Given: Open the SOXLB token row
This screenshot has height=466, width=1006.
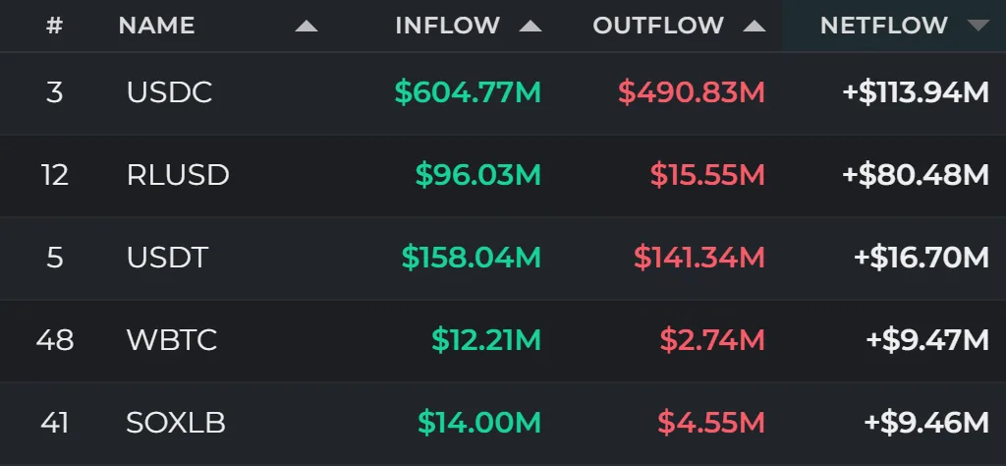Looking at the screenshot, I should [503, 424].
